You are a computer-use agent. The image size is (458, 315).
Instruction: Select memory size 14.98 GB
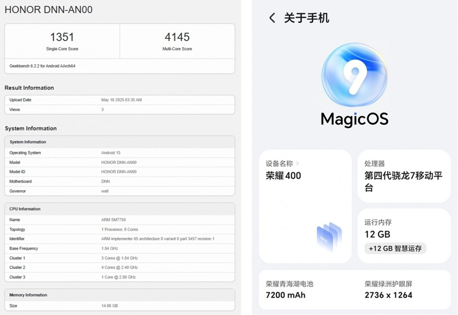[x=110, y=306]
